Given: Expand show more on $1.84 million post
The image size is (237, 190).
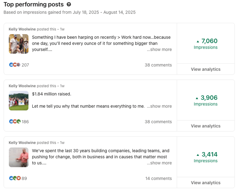Looking at the screenshot, I should click(x=159, y=106).
